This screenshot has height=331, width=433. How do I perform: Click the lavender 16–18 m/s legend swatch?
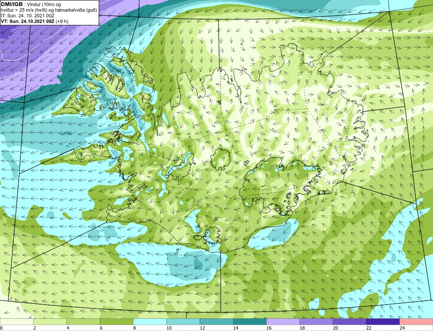tap(283, 322)
